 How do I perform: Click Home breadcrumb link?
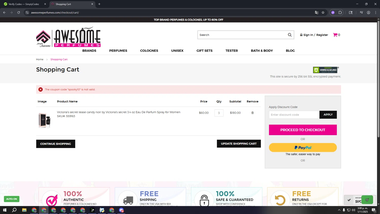click(40, 59)
